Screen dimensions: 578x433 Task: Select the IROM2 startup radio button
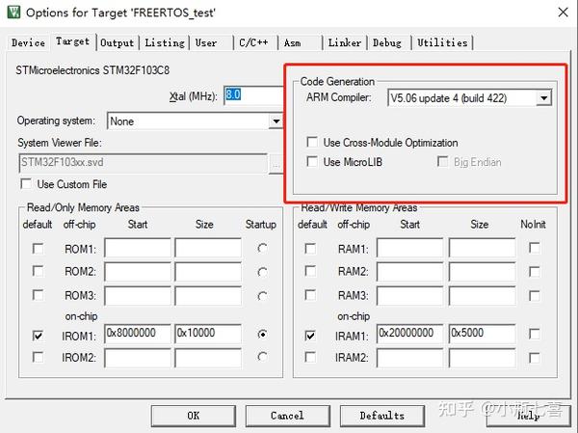(262, 357)
